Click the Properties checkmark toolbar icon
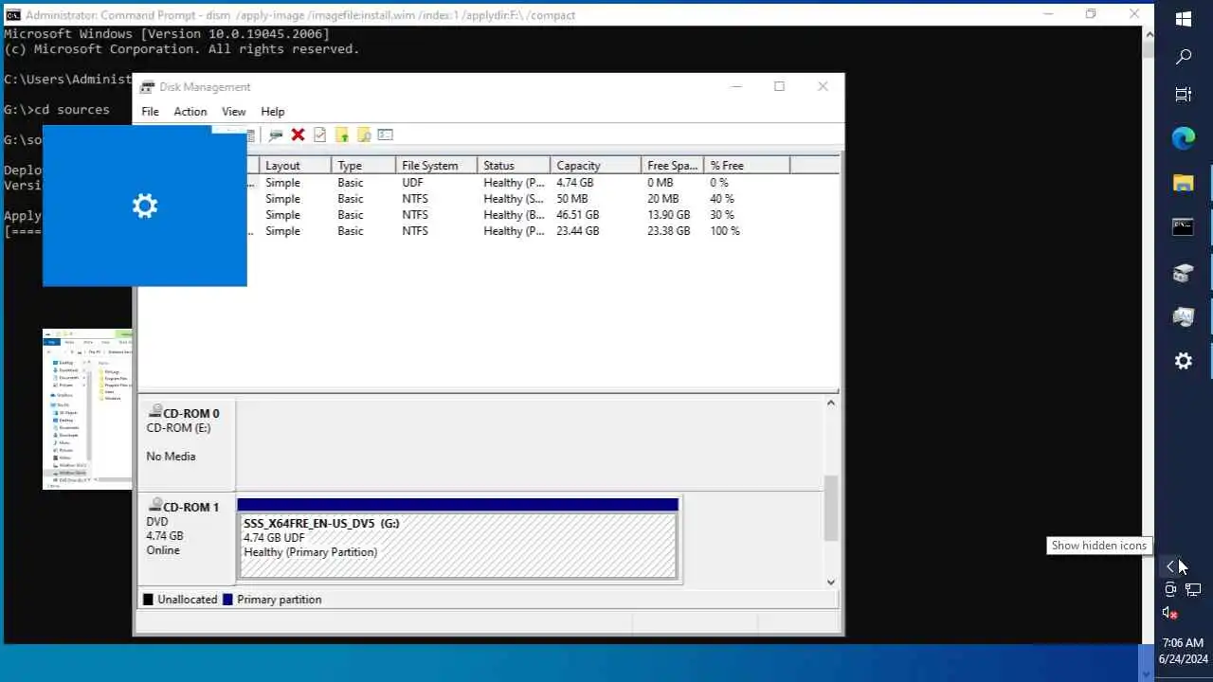The height and width of the screenshot is (682, 1213). (319, 135)
